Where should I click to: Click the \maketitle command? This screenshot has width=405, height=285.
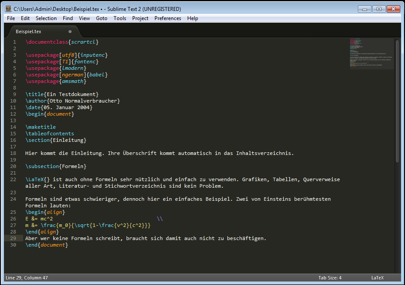(41, 127)
